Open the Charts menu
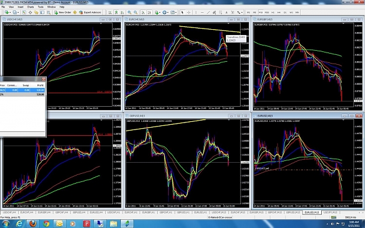Image resolution: width=365 pixels, height=228 pixels. [x=30, y=7]
